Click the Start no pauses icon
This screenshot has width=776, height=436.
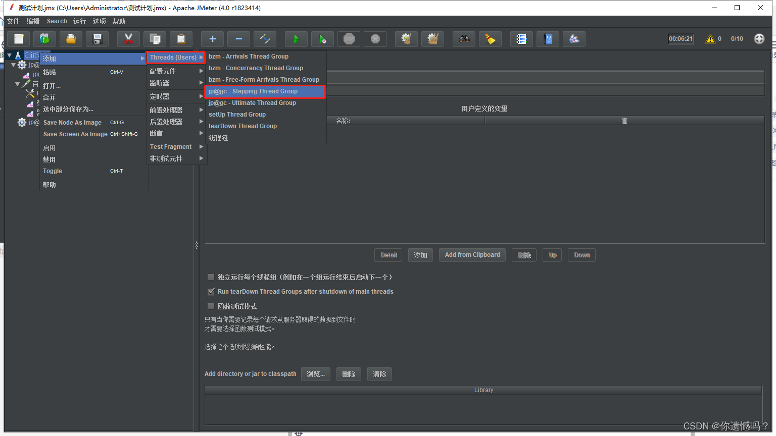(x=323, y=39)
